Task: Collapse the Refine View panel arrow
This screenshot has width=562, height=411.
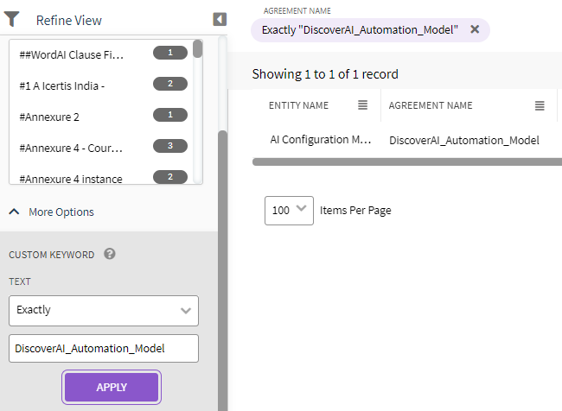Action: pos(220,19)
